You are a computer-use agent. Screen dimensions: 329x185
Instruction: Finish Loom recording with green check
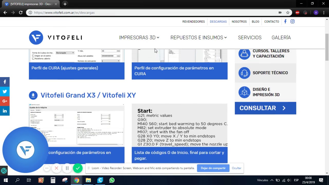[x=78, y=168]
